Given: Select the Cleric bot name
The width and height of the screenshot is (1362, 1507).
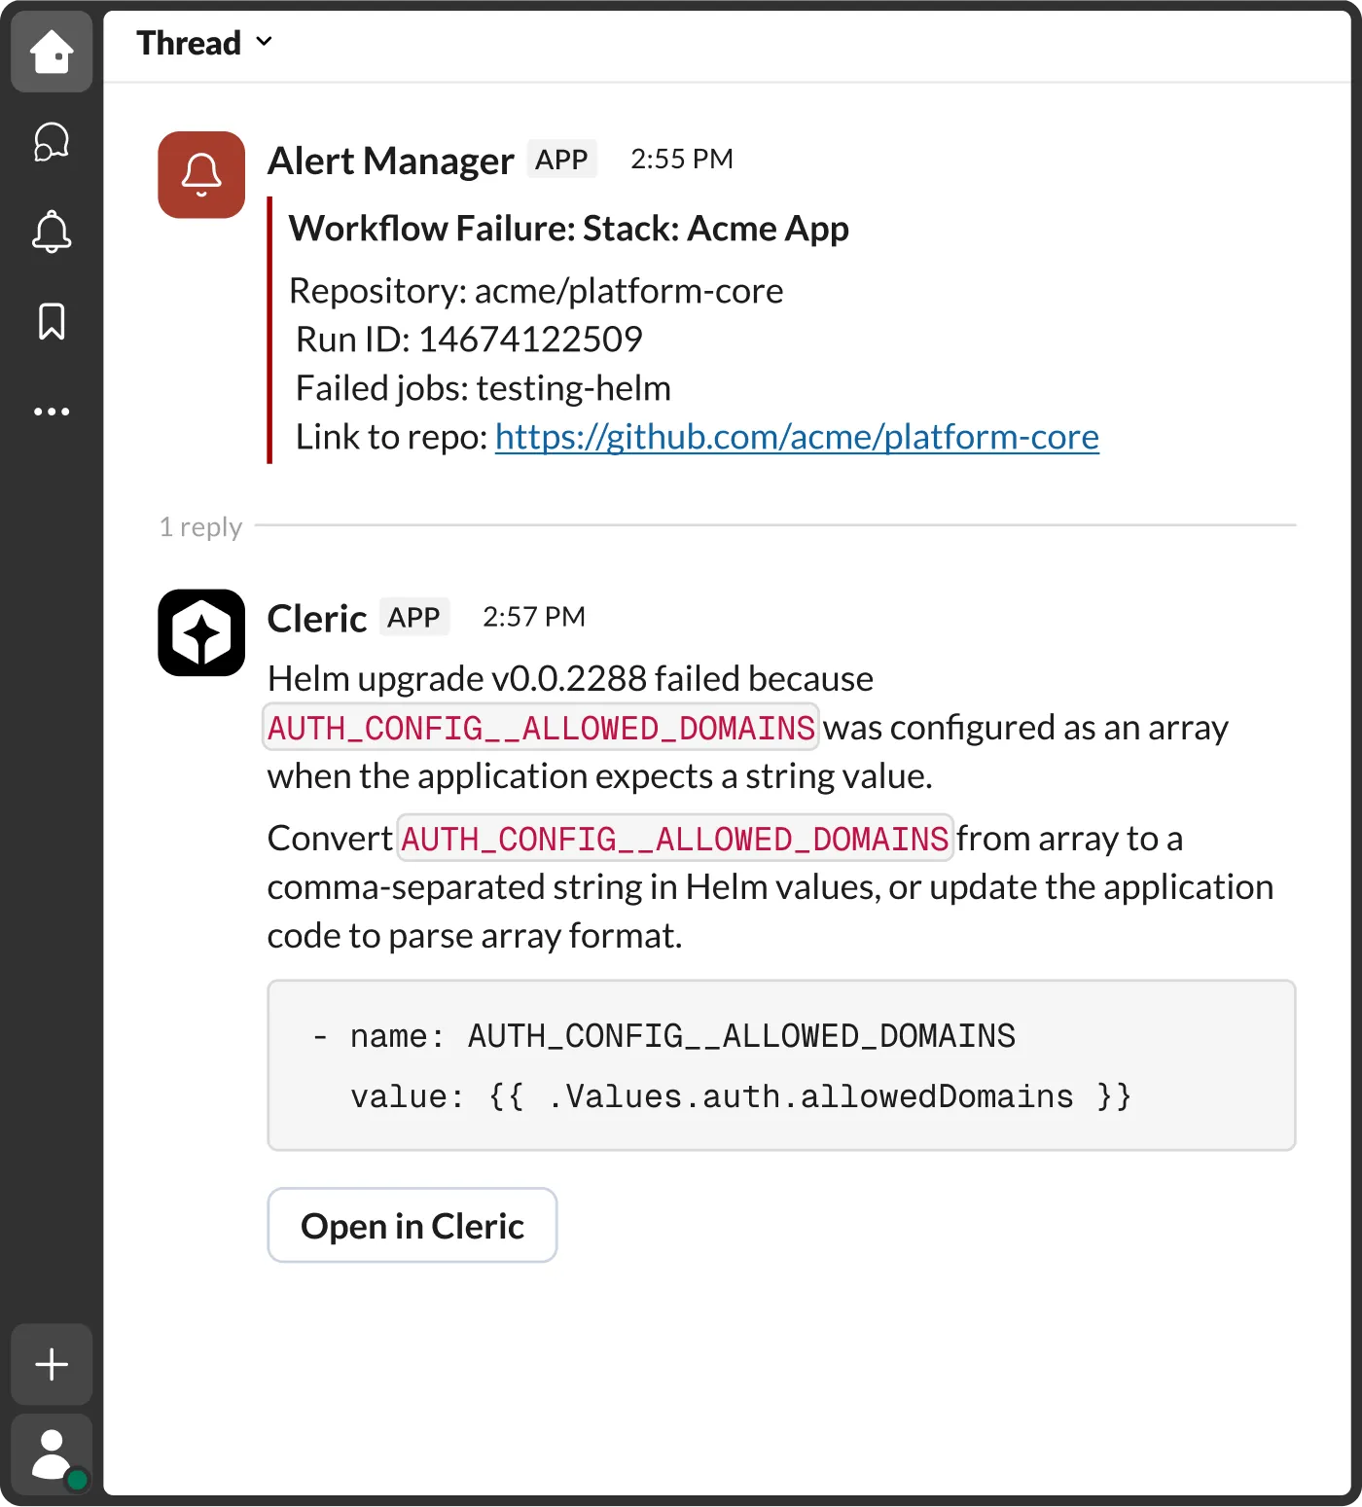Looking at the screenshot, I should (315, 617).
